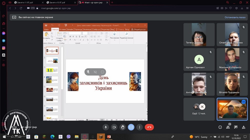Open browser search magnifier icon

click(227, 2)
